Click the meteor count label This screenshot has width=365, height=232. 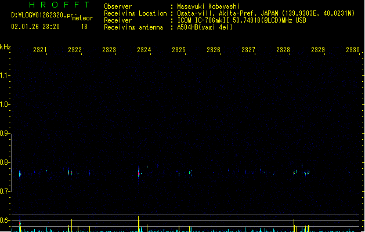coord(82,18)
